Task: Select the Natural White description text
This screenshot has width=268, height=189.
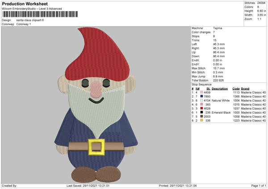Action: (220, 100)
